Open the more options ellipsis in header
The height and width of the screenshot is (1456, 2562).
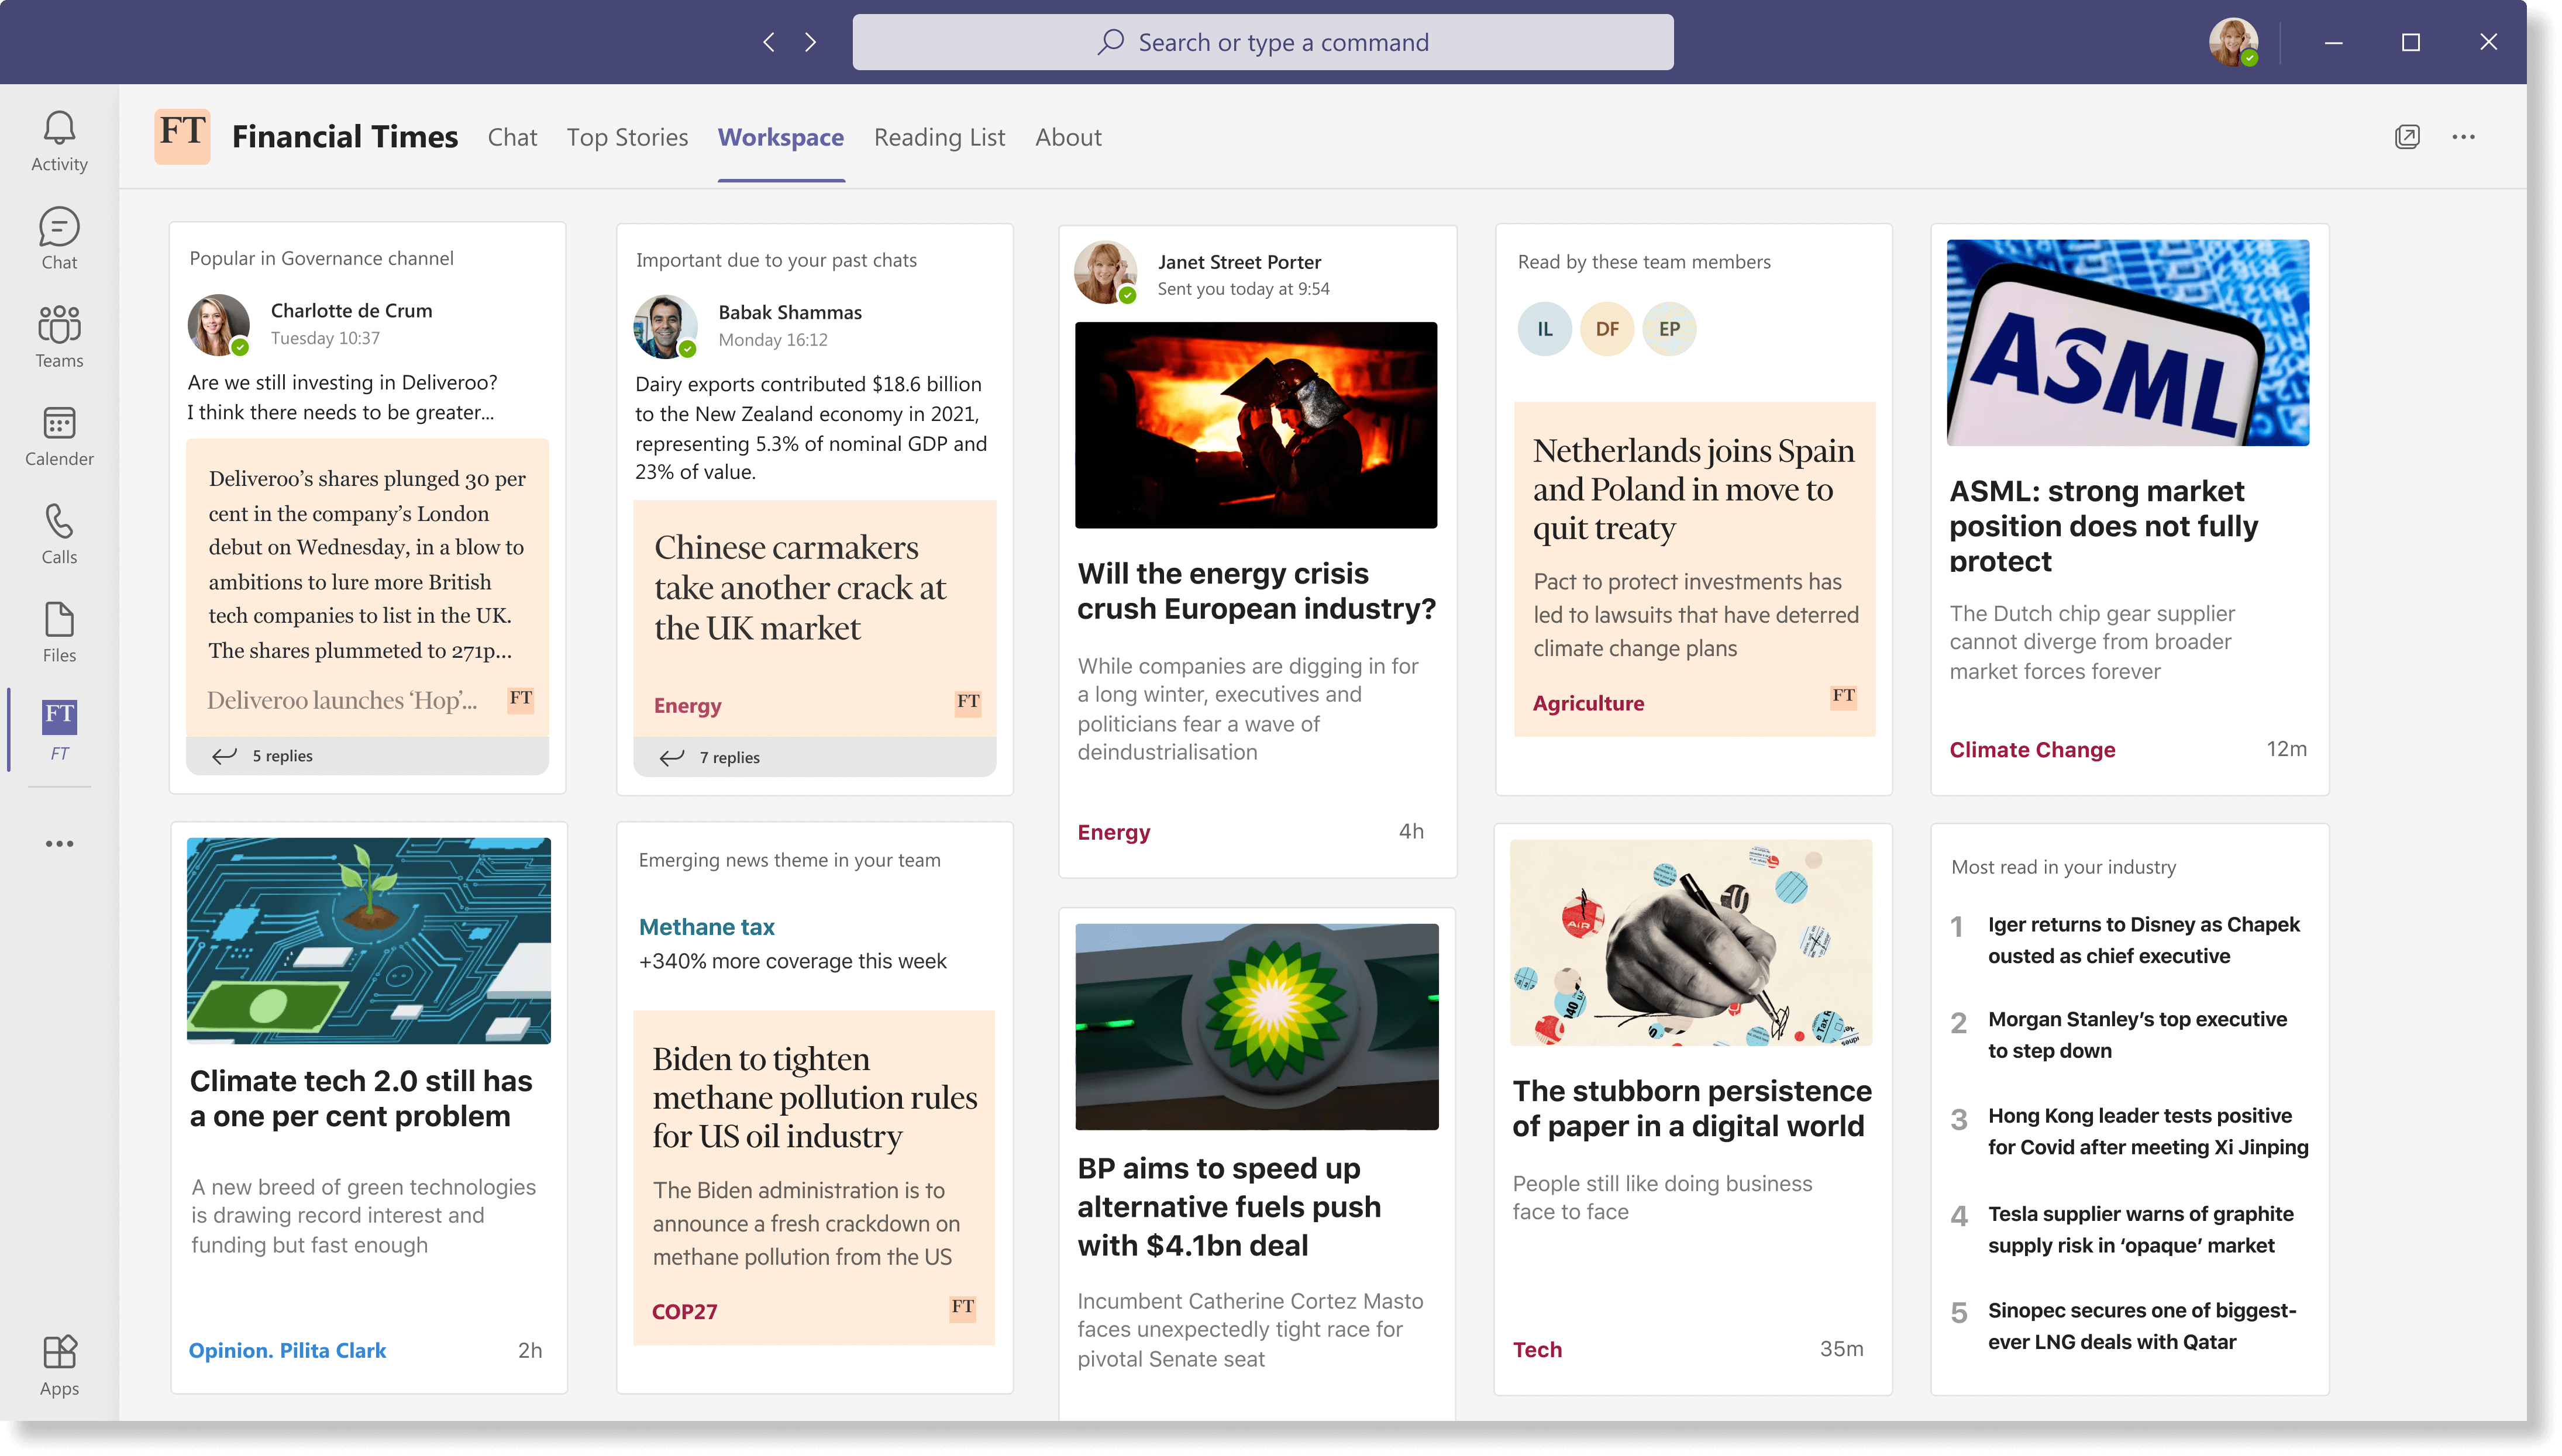click(2462, 137)
